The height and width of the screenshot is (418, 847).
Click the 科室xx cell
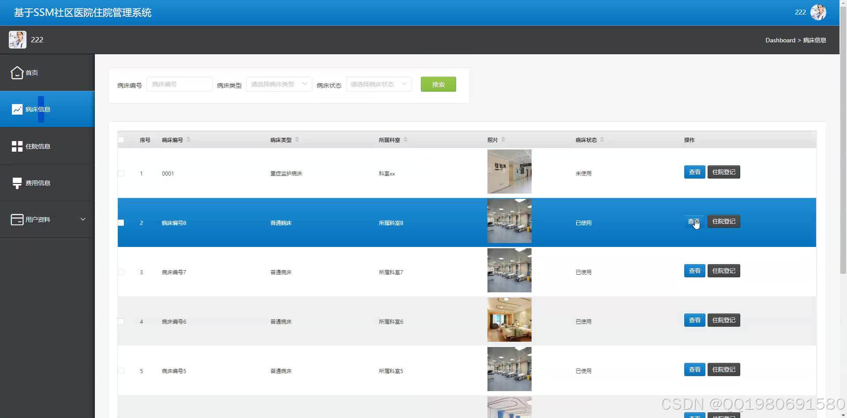point(387,174)
